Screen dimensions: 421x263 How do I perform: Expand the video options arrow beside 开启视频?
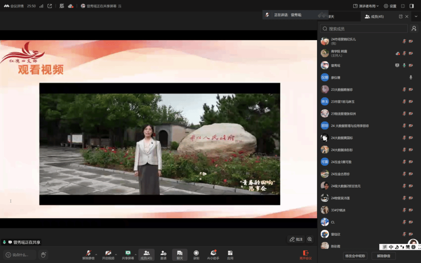(x=116, y=254)
